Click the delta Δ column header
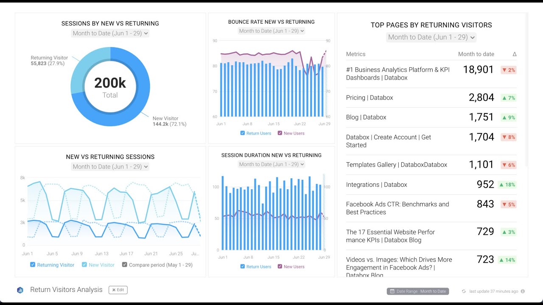This screenshot has height=305, width=543. pos(515,54)
